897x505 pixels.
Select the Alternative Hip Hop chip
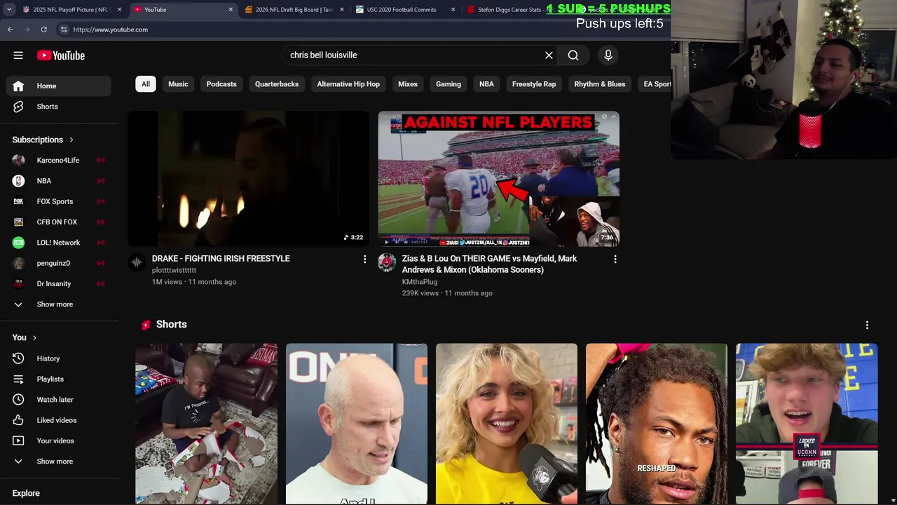click(348, 84)
